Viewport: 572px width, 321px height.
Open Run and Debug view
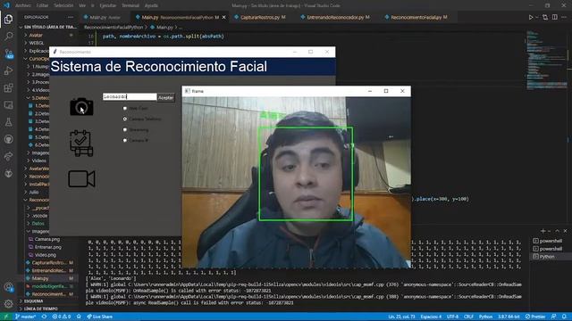(8, 70)
